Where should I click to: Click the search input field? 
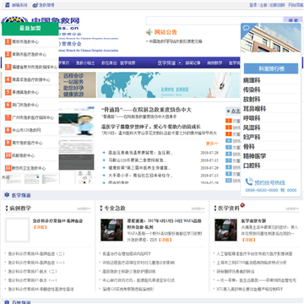214,20
